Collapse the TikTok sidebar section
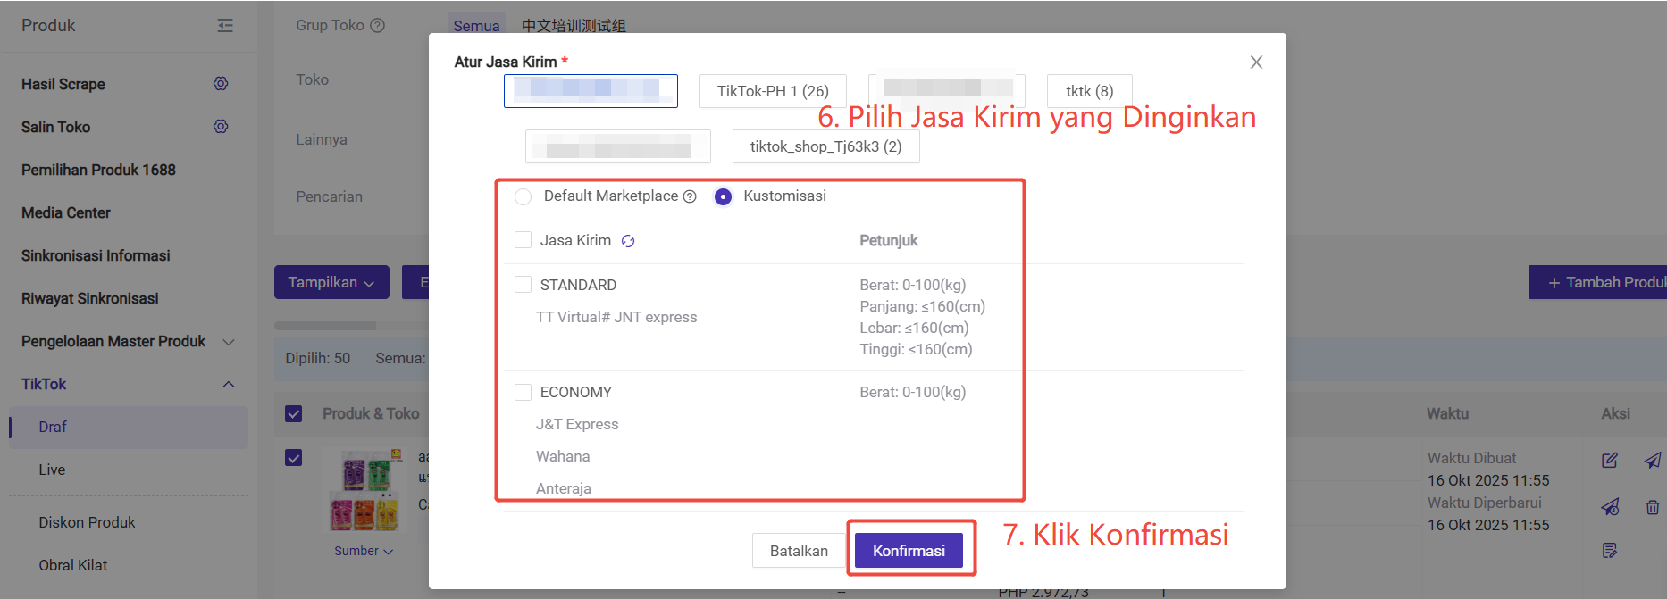 [x=229, y=385]
